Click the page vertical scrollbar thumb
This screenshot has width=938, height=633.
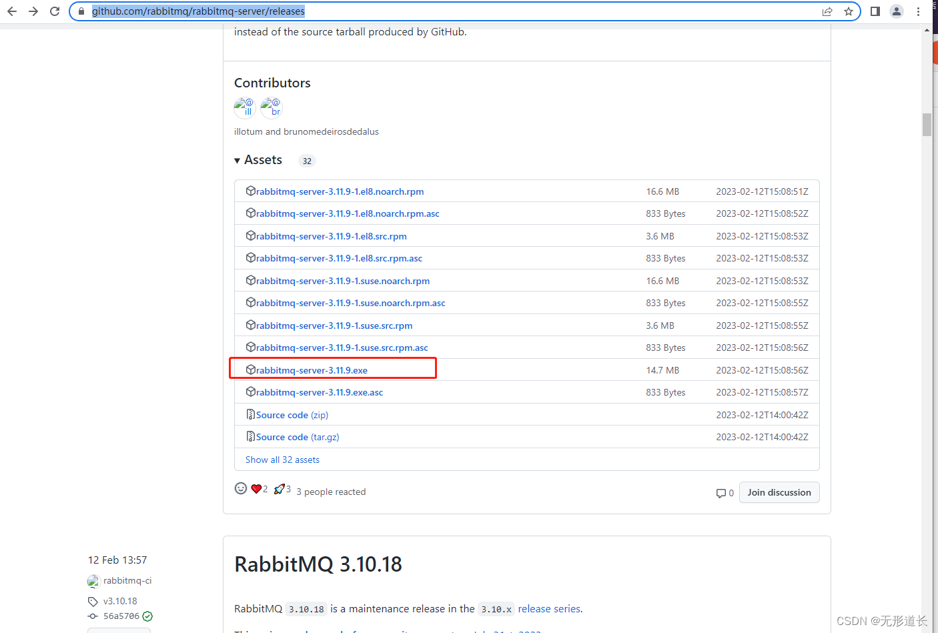927,125
